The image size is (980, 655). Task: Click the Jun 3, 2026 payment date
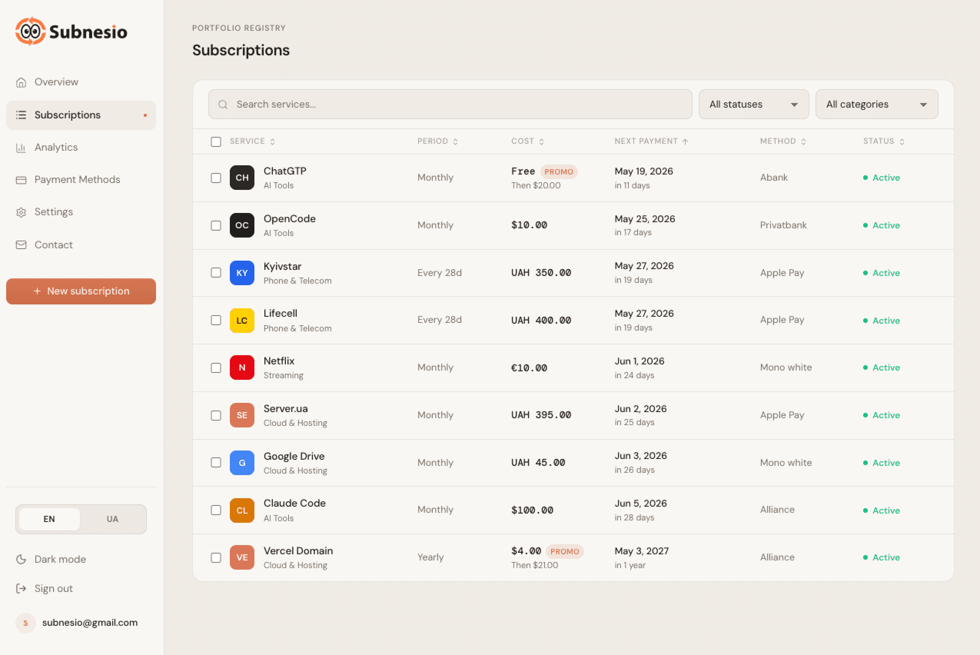click(641, 456)
